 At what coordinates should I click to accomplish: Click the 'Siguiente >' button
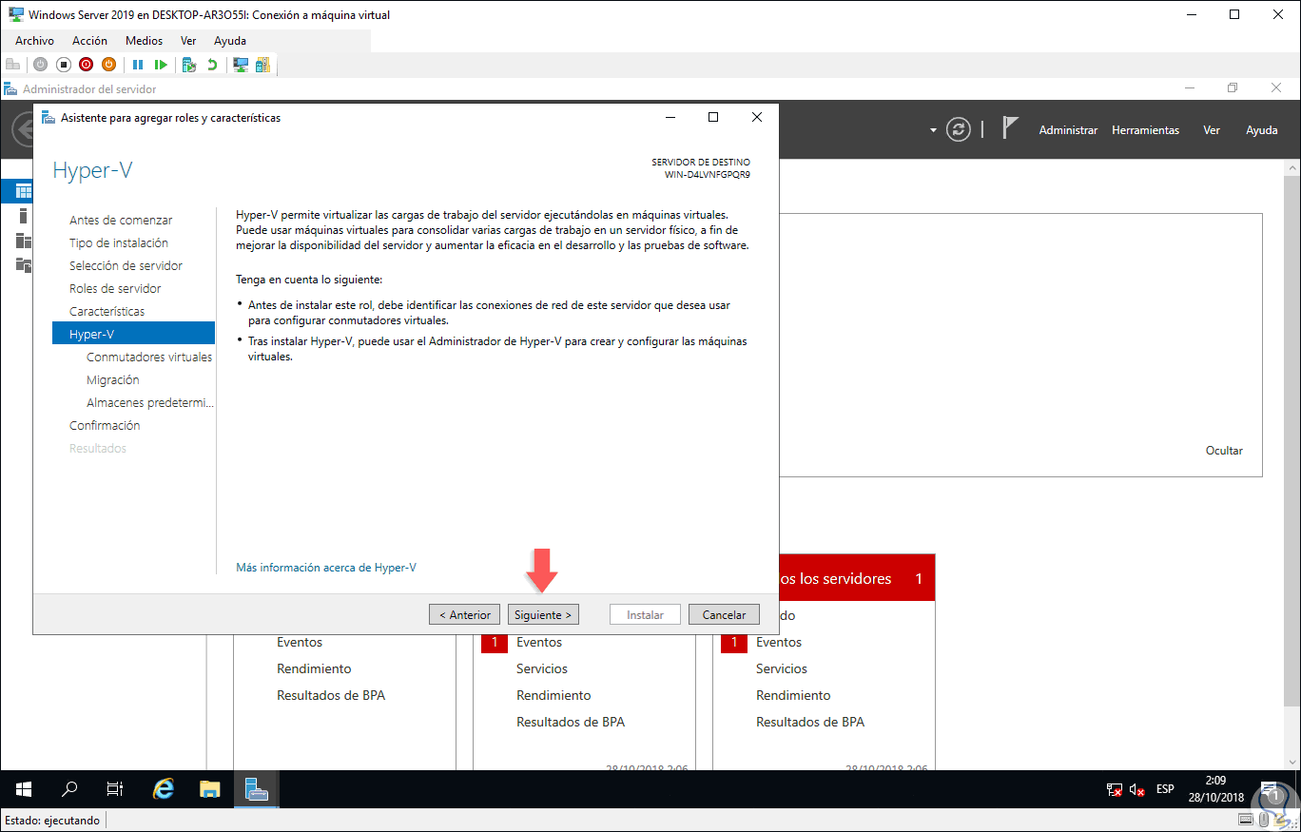pos(543,614)
